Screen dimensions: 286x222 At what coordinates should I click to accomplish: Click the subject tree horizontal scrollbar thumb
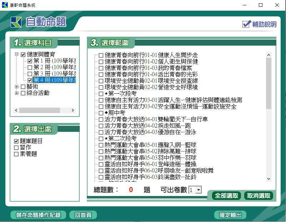[40, 110]
